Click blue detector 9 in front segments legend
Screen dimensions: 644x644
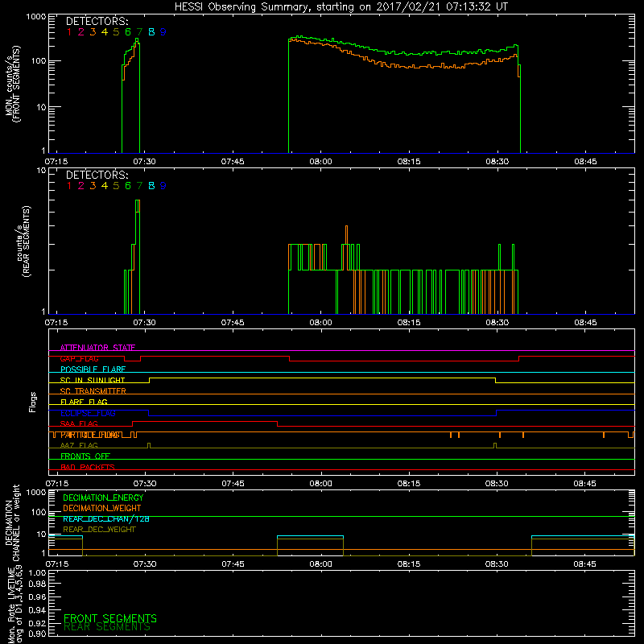tap(163, 32)
